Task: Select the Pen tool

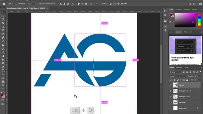Action: [3, 67]
